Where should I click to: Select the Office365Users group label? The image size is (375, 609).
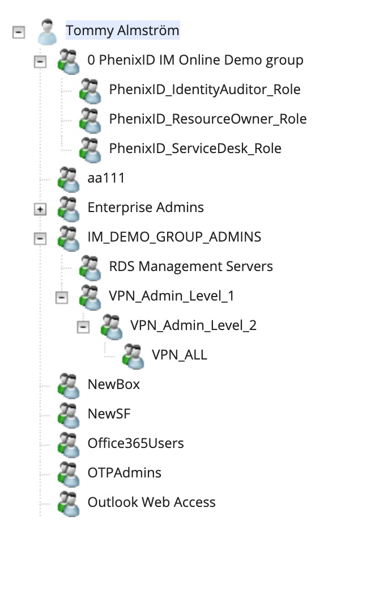(x=135, y=443)
